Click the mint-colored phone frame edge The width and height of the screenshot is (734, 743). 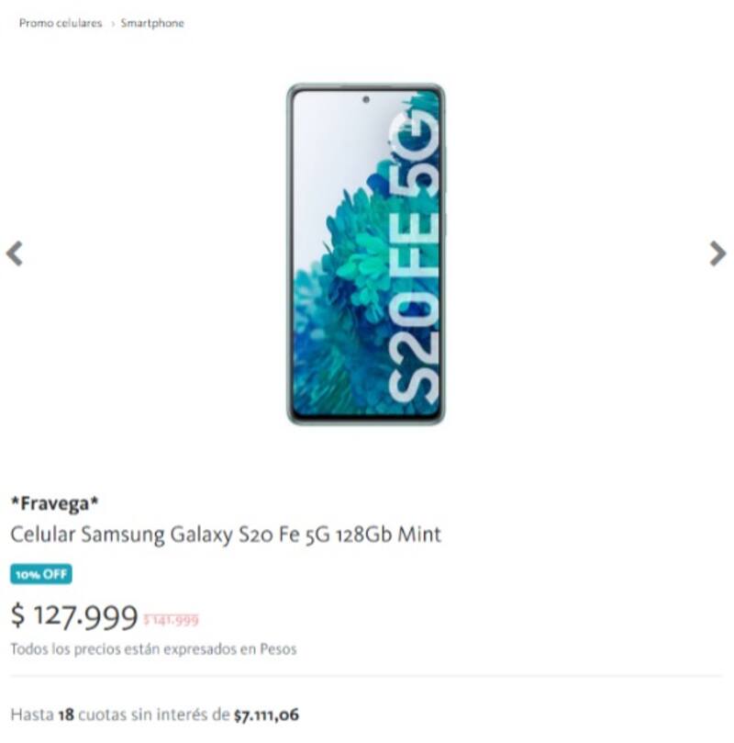coord(289,254)
